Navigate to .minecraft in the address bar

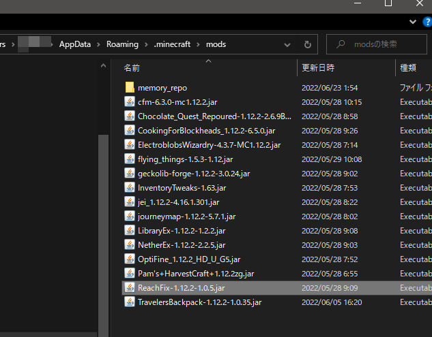(x=172, y=44)
